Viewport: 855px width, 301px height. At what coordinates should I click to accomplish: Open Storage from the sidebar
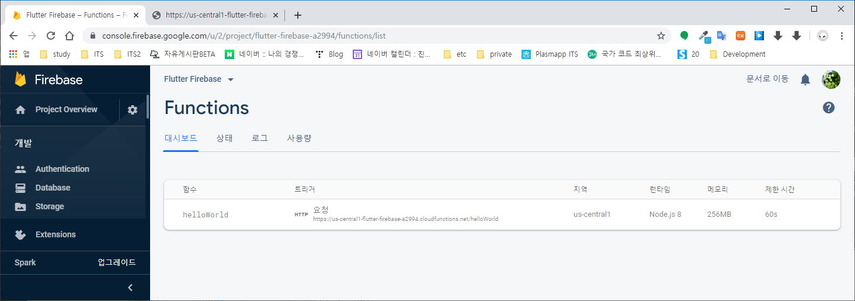point(50,206)
